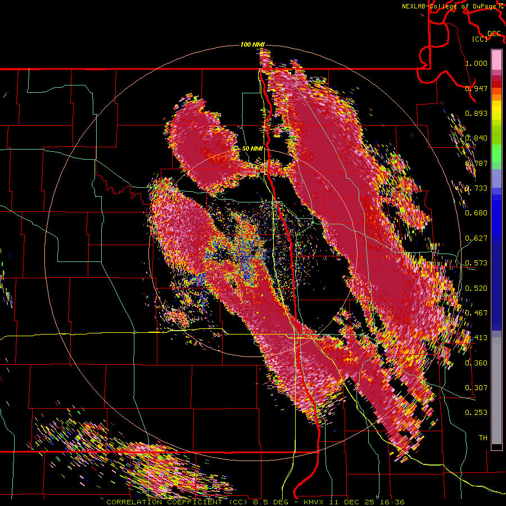
Task: Click the 0.627 value on the color scale
Action: click(476, 238)
